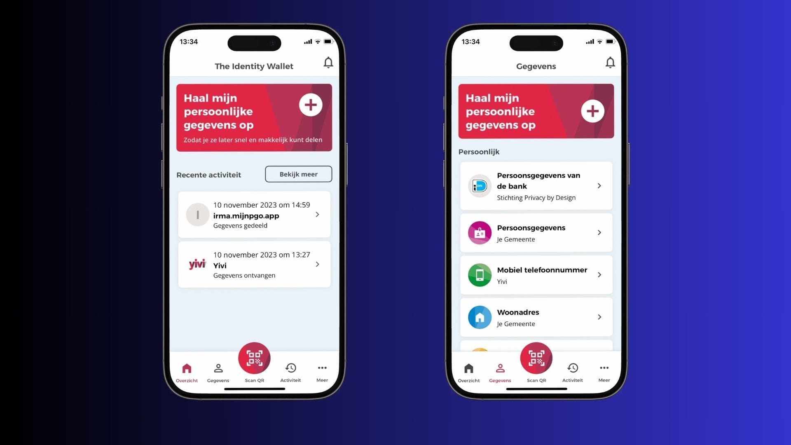Expand Persoonsgegevens Je Gemeente chevron
Viewport: 791px width, 445px height.
[598, 232]
